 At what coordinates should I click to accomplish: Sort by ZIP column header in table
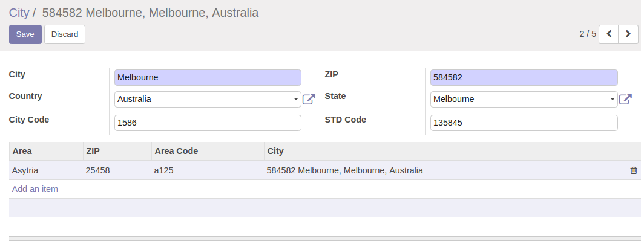point(117,151)
